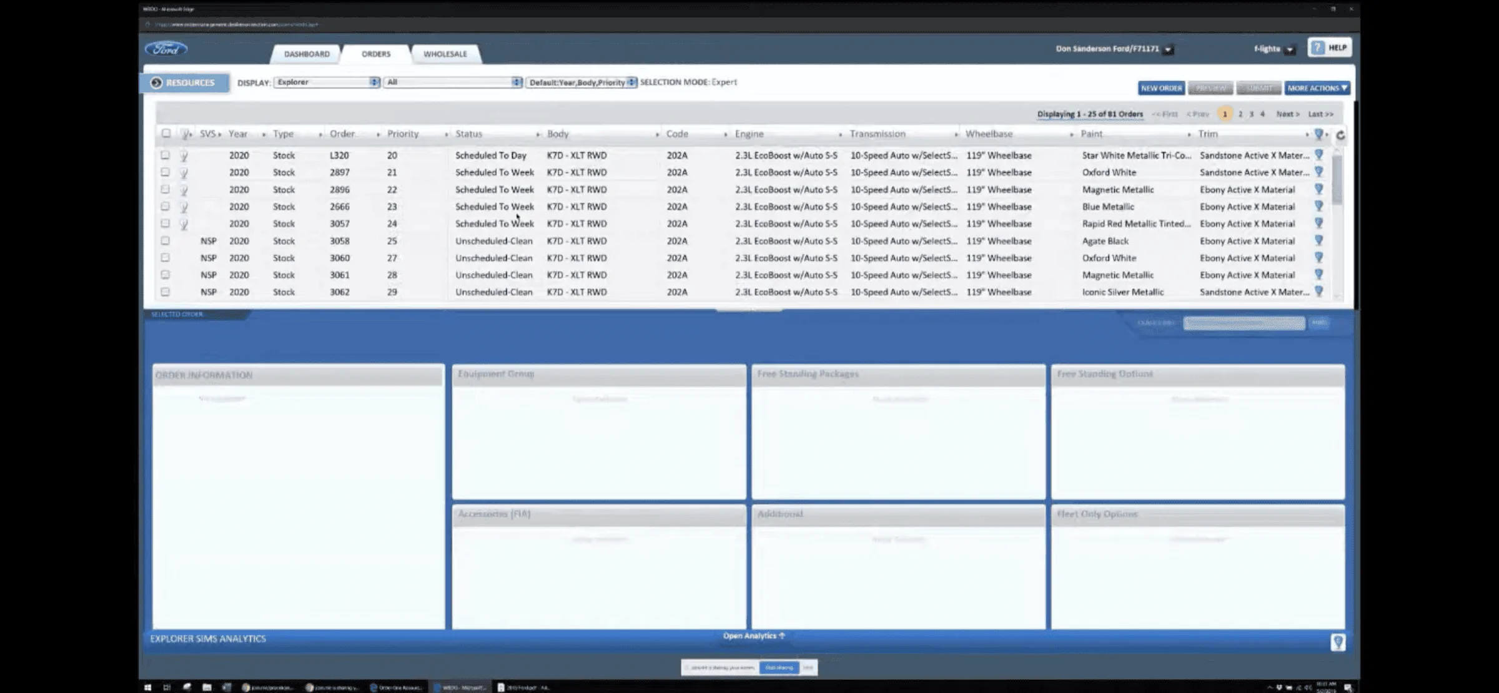The width and height of the screenshot is (1499, 693).
Task: Open the Windows Start menu
Action: pyautogui.click(x=148, y=687)
